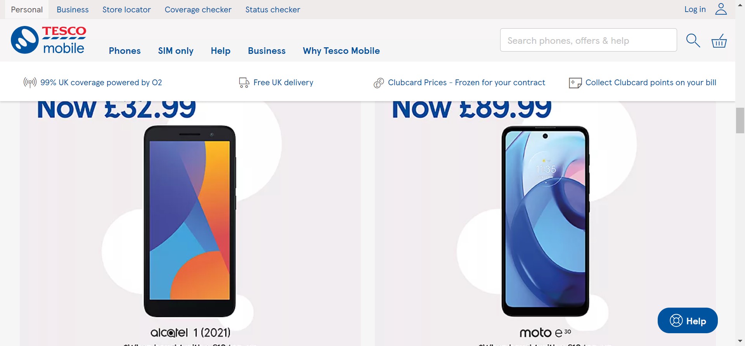Click the Clubcard Prices pound icon

pos(379,83)
